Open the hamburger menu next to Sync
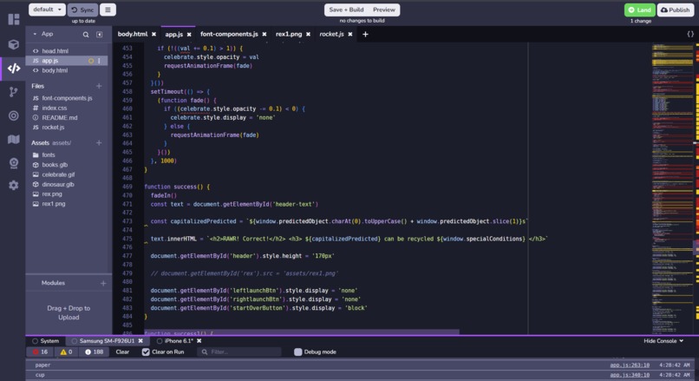699x381 pixels. tap(108, 10)
